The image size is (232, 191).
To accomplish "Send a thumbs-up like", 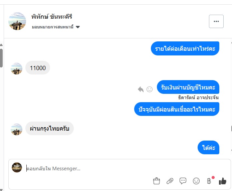I will click(222, 181).
